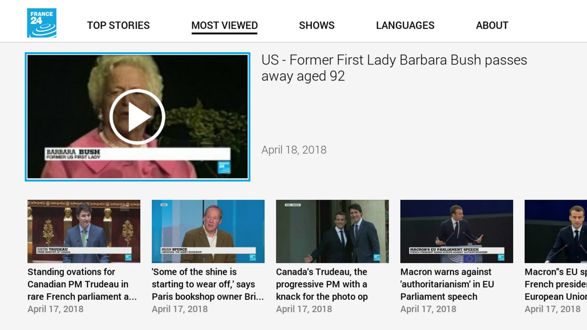Select the Trudeau French parliament thumbnail
The width and height of the screenshot is (587, 330).
click(x=84, y=231)
